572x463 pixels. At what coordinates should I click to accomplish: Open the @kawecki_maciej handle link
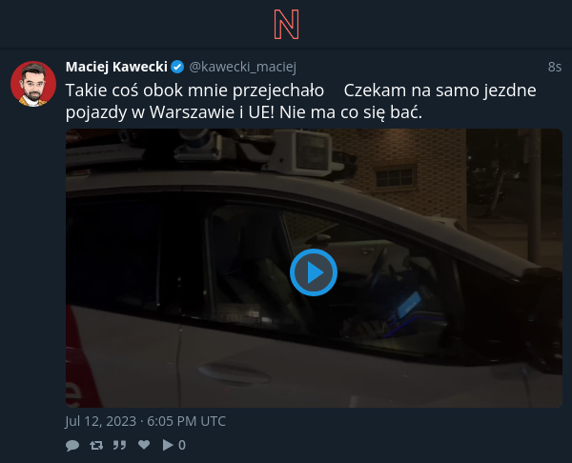point(242,67)
